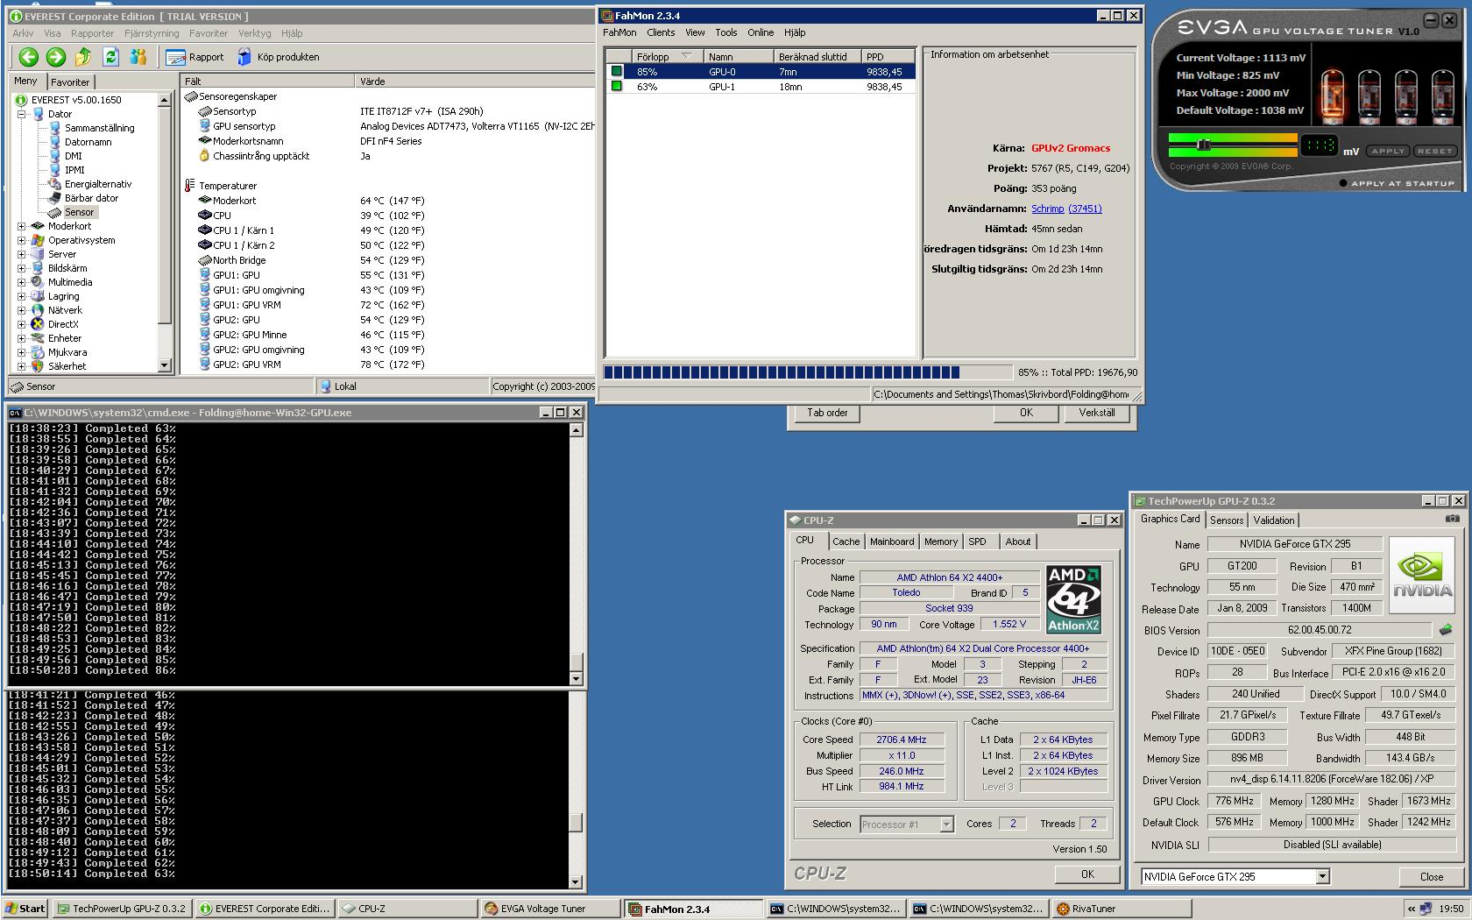Screen dimensions: 1472x920
Task: Expand the Säkerhet tree node in EVEREST
Action: pyautogui.click(x=21, y=366)
